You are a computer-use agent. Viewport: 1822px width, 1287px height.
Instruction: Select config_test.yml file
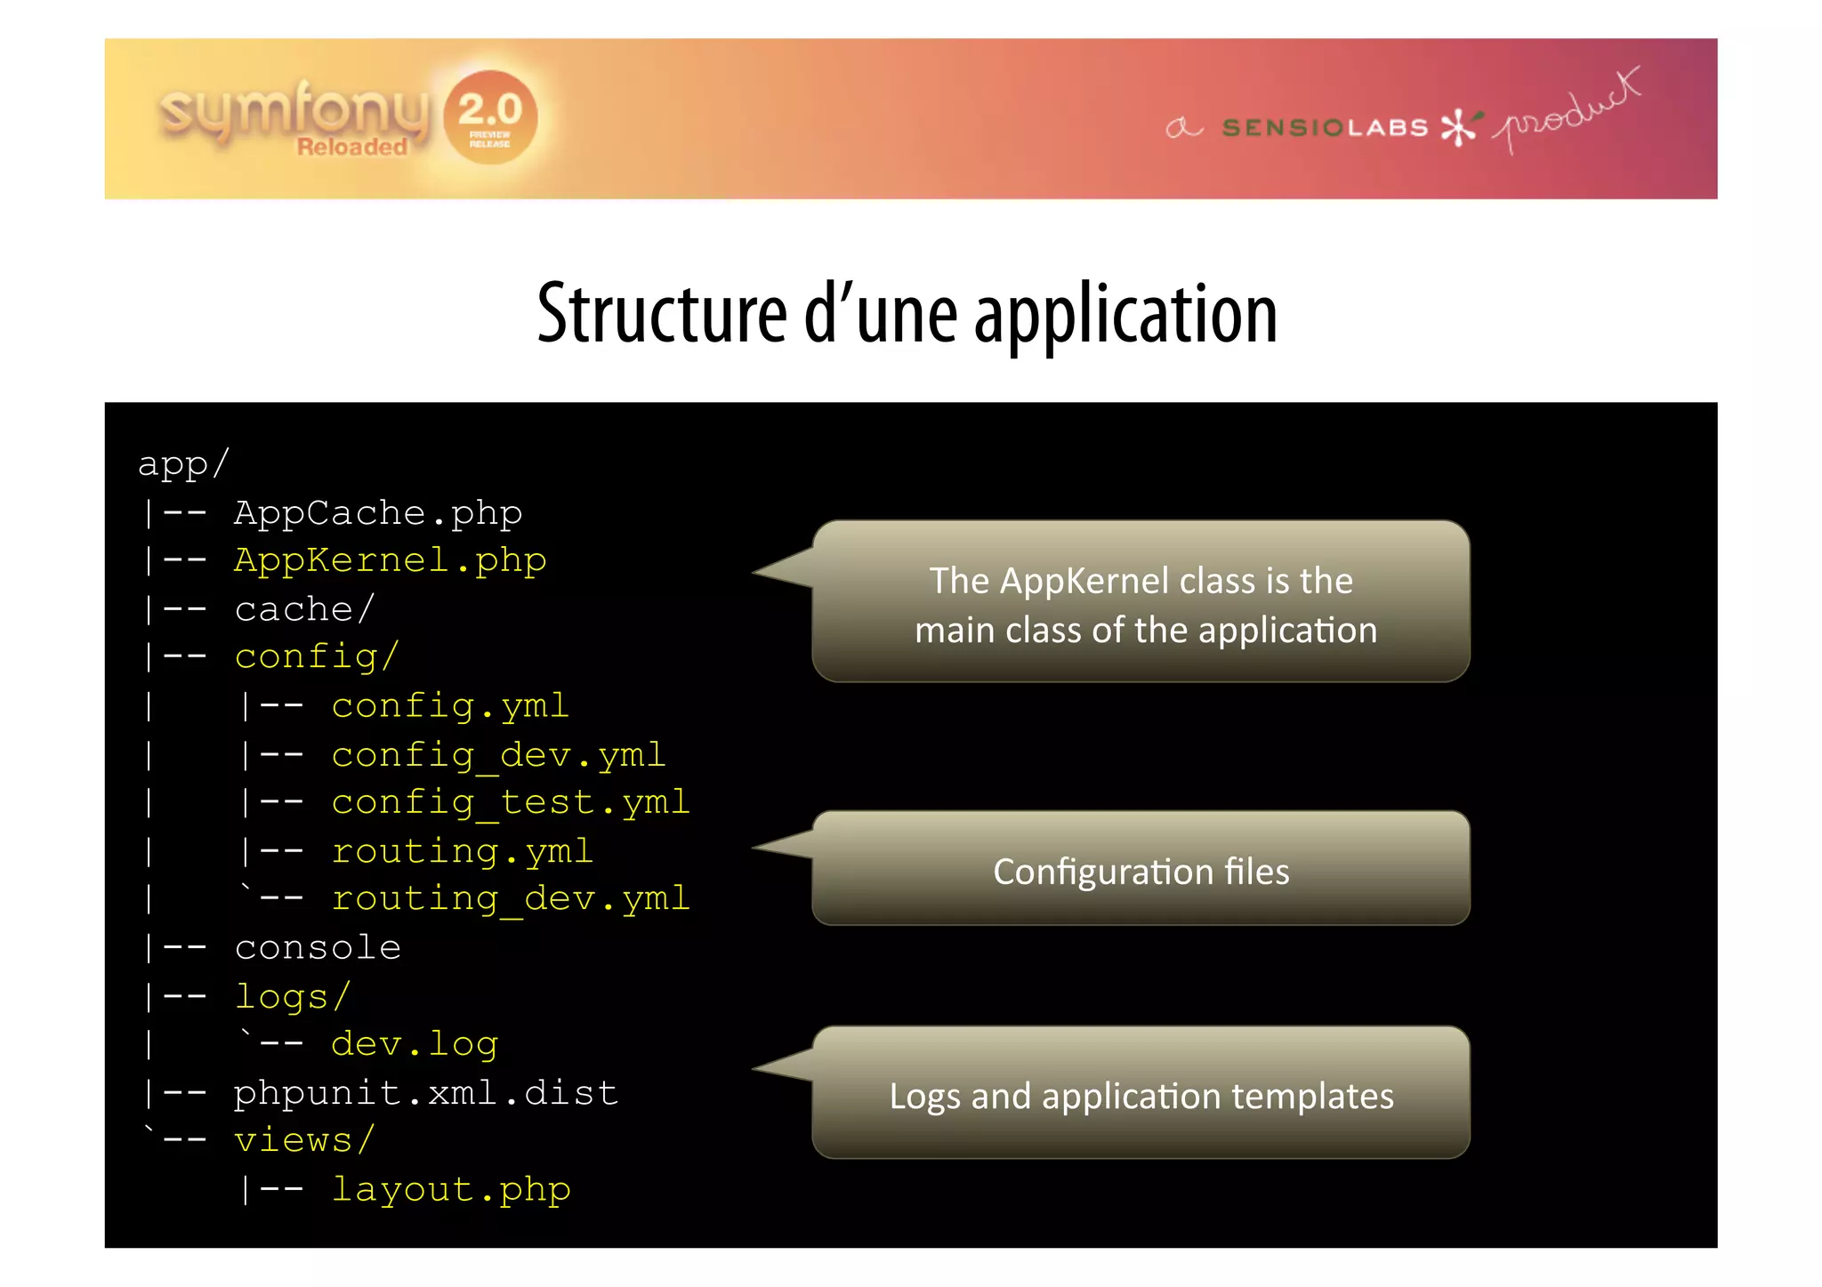(x=511, y=802)
